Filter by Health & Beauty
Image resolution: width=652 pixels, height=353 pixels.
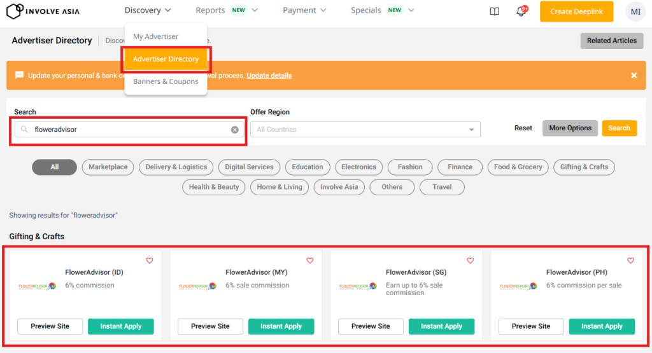214,187
